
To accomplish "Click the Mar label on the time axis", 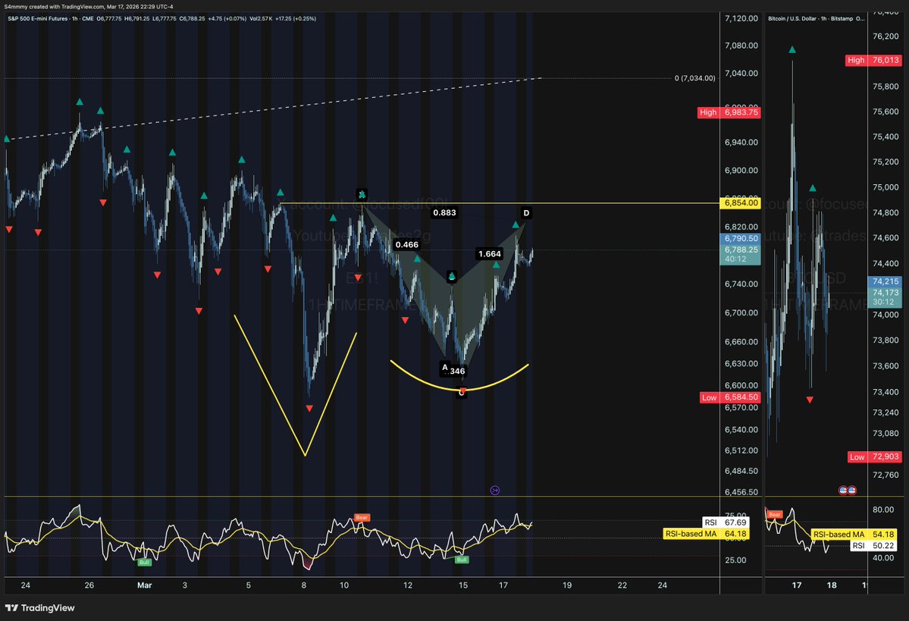I will click(144, 585).
